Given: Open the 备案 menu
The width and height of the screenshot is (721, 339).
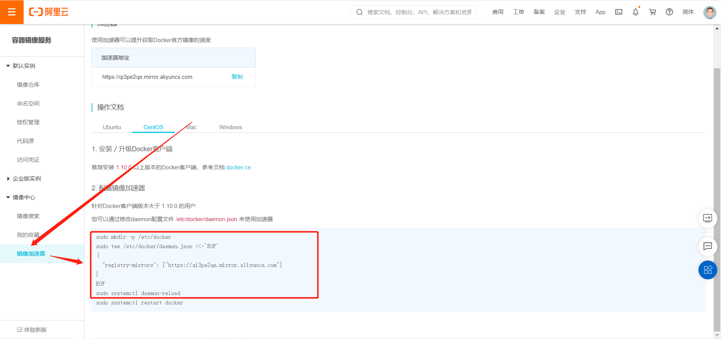Looking at the screenshot, I should tap(539, 12).
